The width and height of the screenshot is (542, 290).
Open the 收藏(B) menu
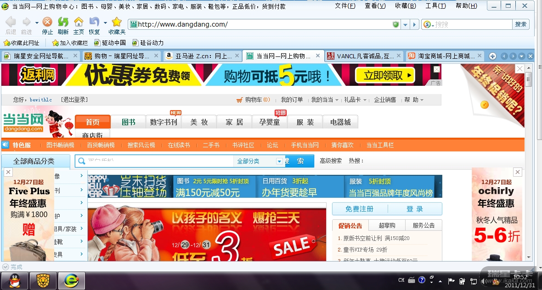point(406,6)
